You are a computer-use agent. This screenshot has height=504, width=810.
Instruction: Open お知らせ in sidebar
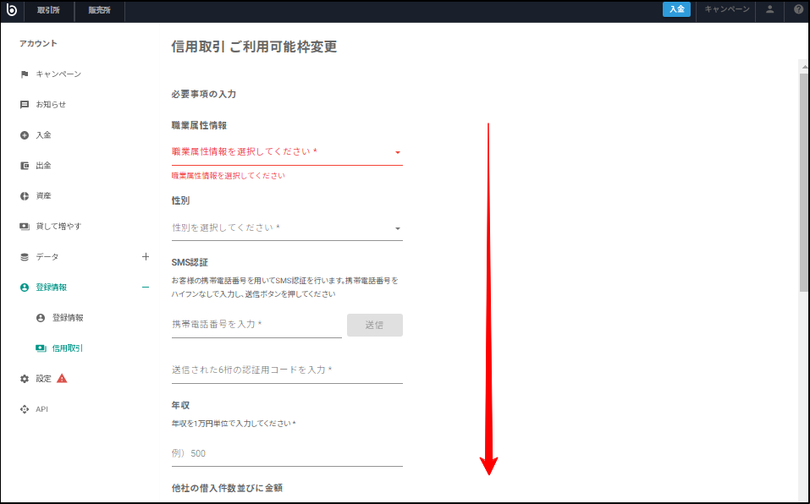coord(51,105)
